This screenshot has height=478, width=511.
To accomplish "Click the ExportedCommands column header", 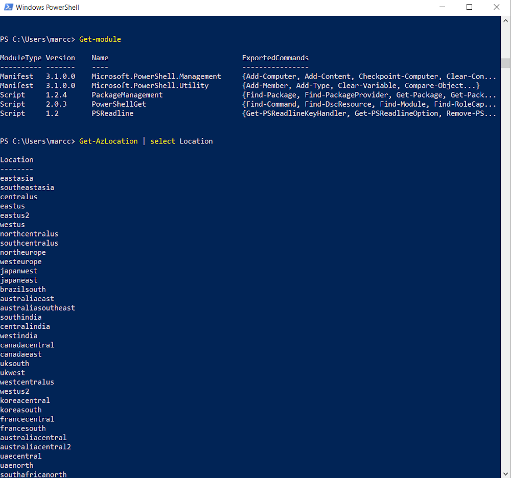I will coord(275,57).
